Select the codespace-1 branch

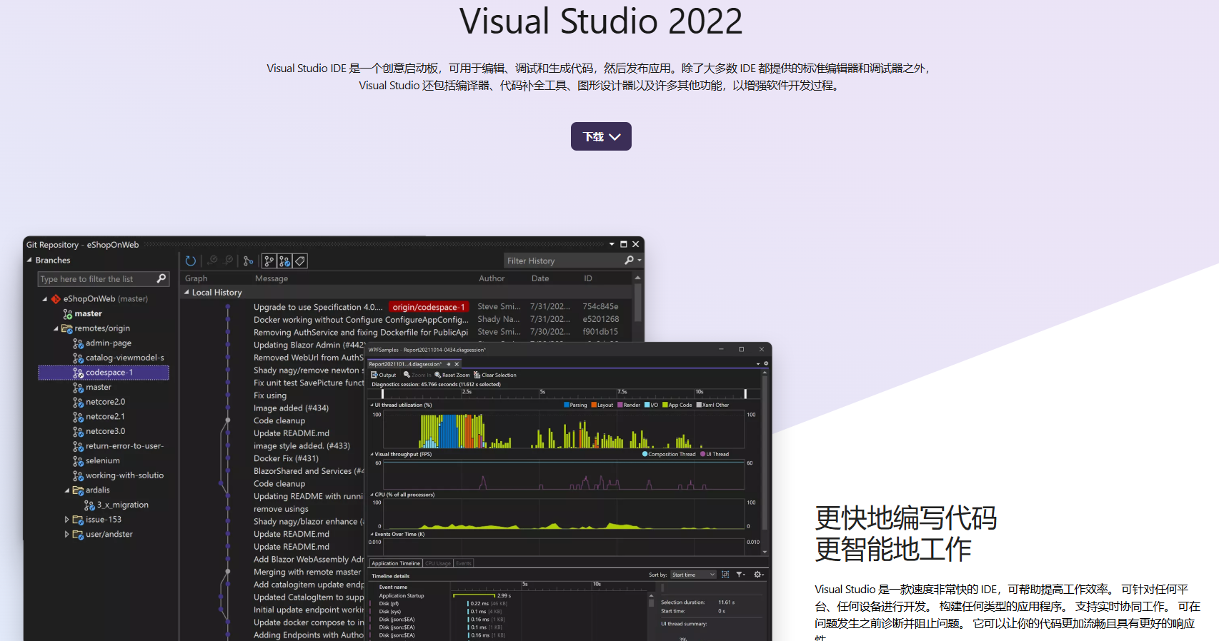point(104,373)
